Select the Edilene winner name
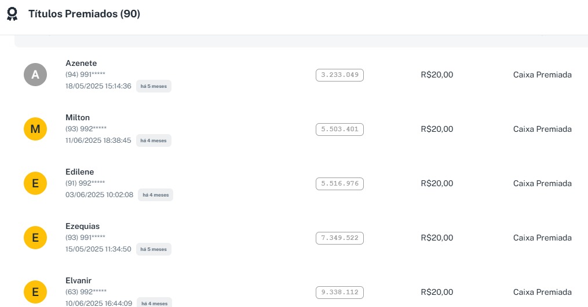This screenshot has height=307, width=588. tap(79, 172)
